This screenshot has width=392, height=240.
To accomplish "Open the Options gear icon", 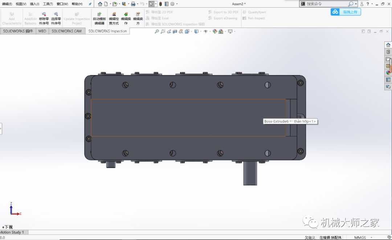I will [172, 4].
